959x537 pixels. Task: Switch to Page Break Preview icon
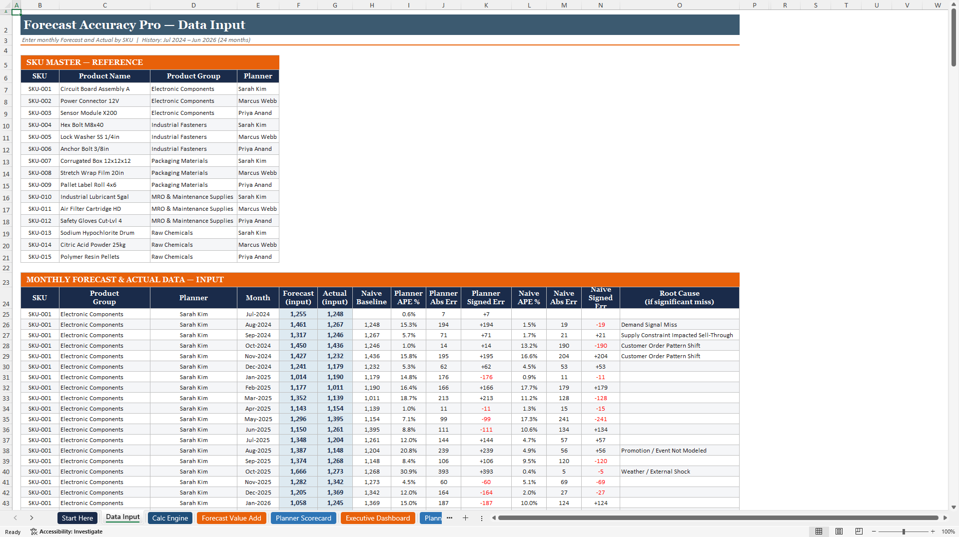pyautogui.click(x=859, y=532)
